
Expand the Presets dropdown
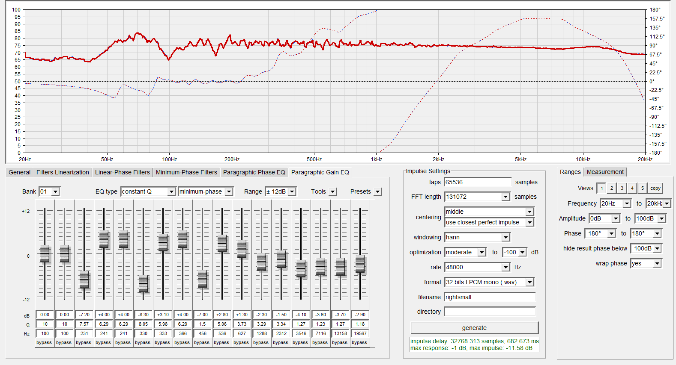(377, 192)
